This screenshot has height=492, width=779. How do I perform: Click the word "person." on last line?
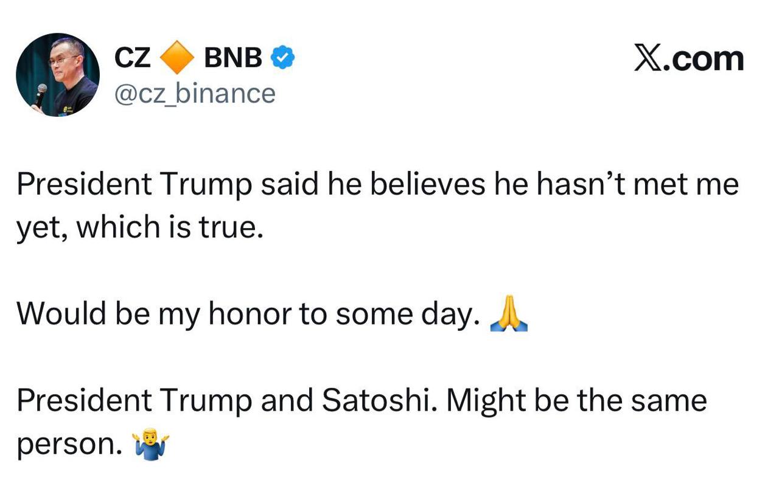point(68,445)
